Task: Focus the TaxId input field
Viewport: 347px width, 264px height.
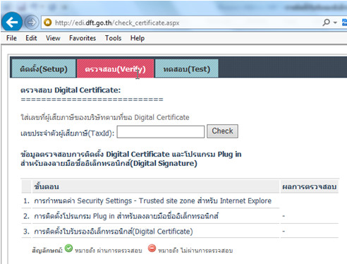Action: 161,132
